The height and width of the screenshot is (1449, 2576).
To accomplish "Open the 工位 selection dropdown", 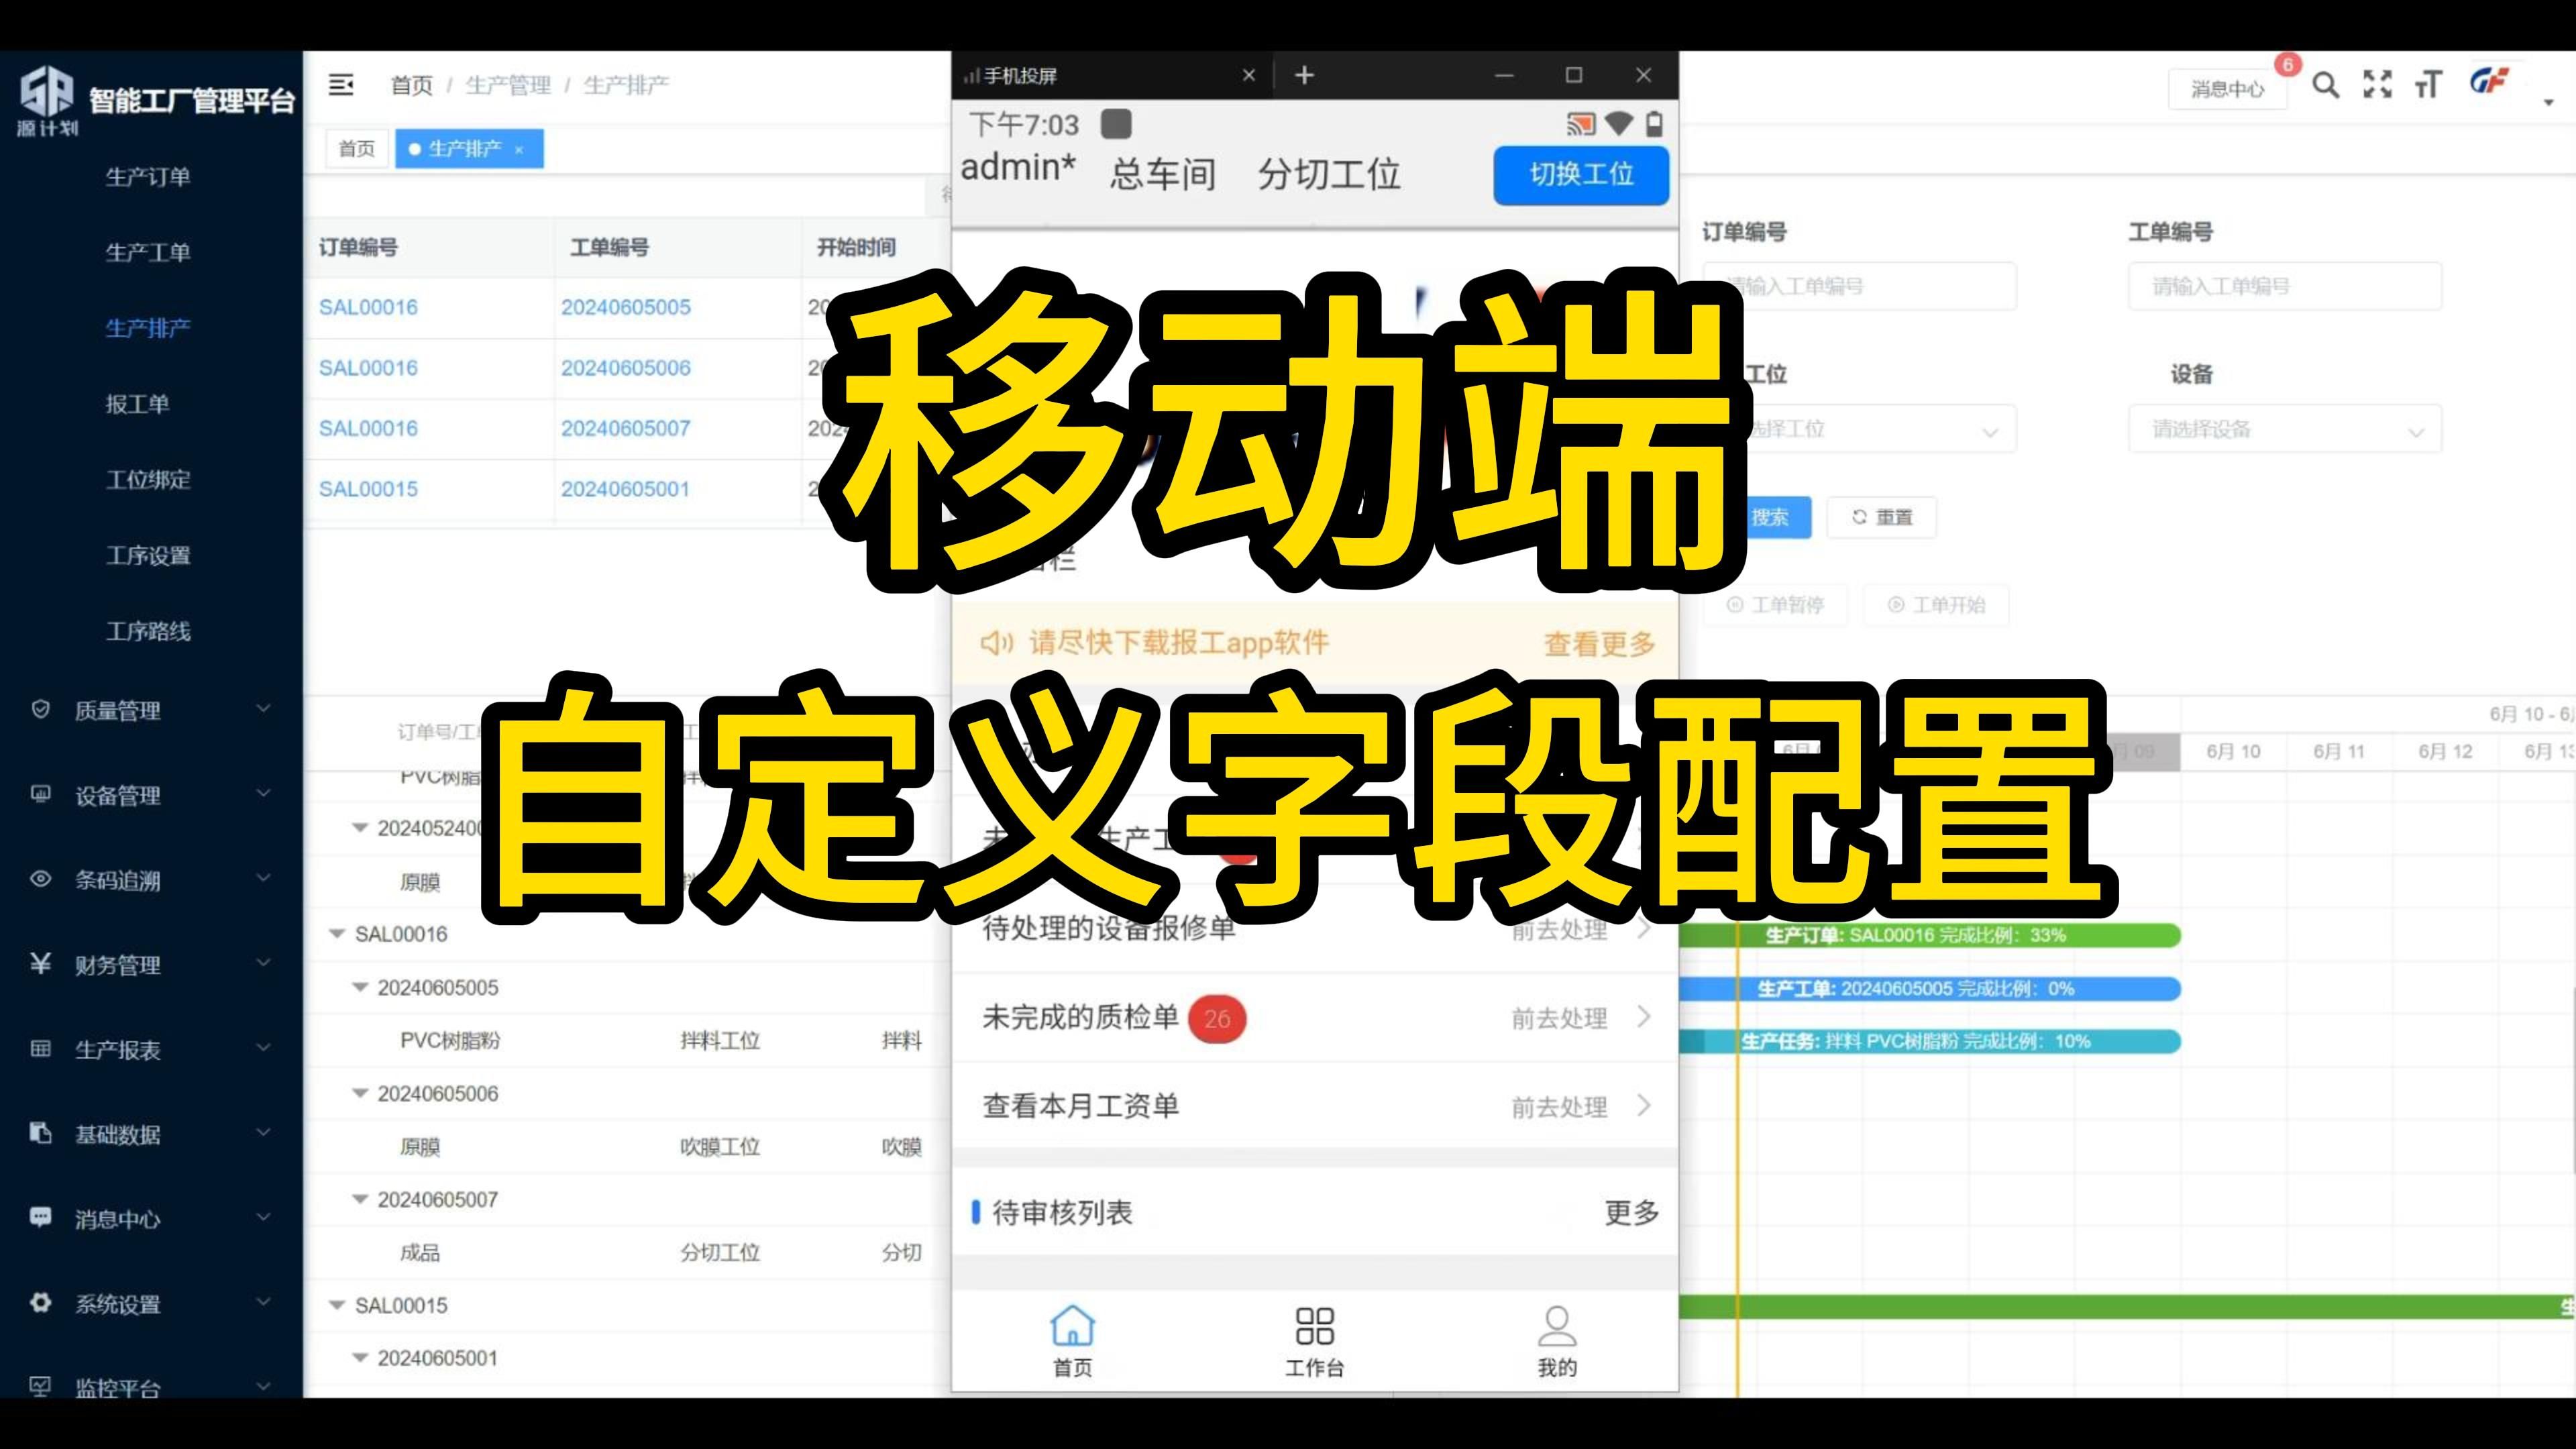I will 1860,429.
